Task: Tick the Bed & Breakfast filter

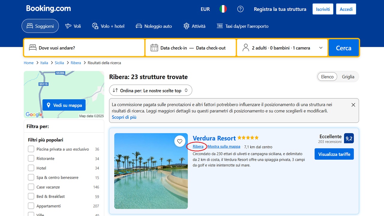Action: tap(31, 196)
